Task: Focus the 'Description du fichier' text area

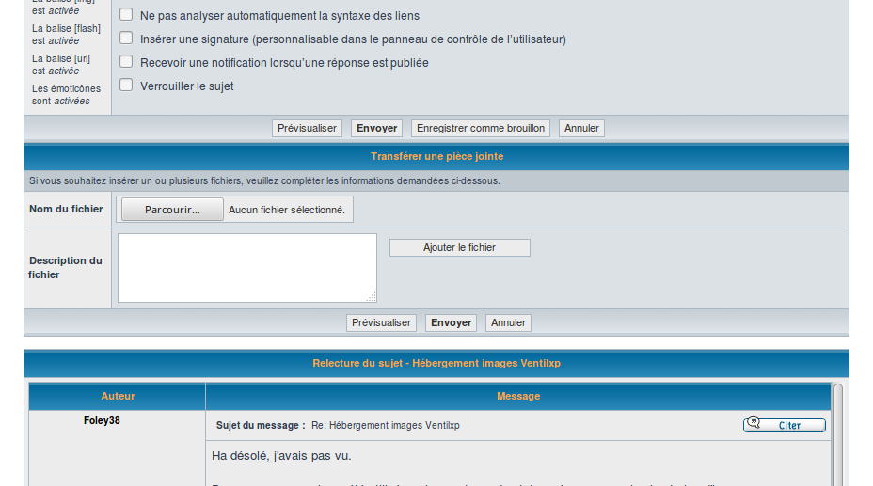Action: 246,267
